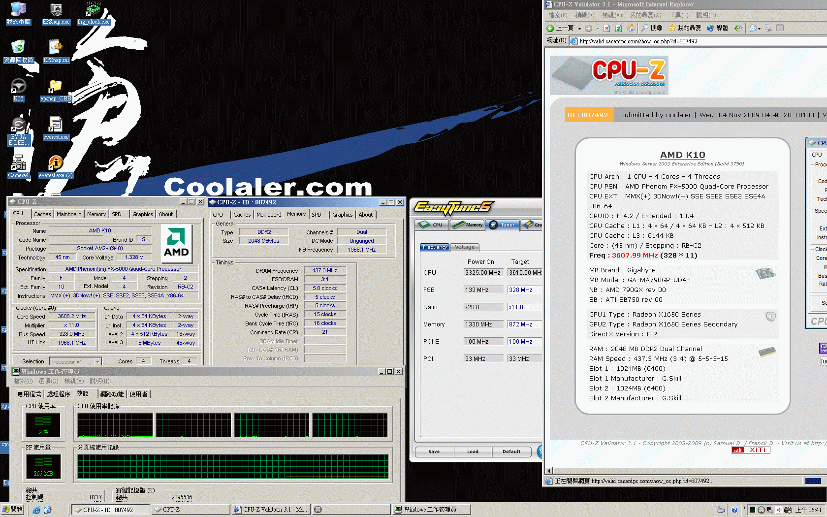Open the Caches tab in left CPU-Z window
This screenshot has width=827, height=517.
[x=42, y=214]
